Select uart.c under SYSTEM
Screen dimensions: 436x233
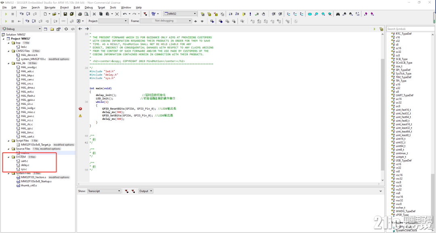25,161
